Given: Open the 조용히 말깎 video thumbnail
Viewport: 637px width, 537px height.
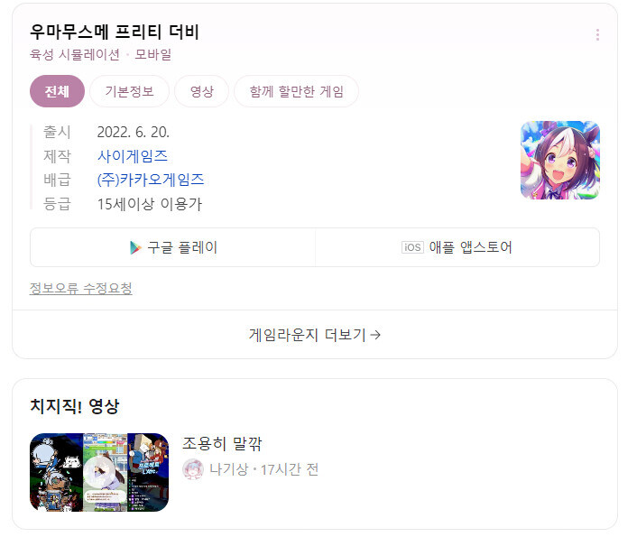Looking at the screenshot, I should (99, 472).
